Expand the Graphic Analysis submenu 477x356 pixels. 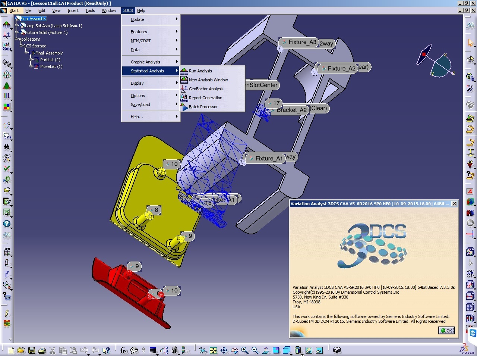point(151,62)
